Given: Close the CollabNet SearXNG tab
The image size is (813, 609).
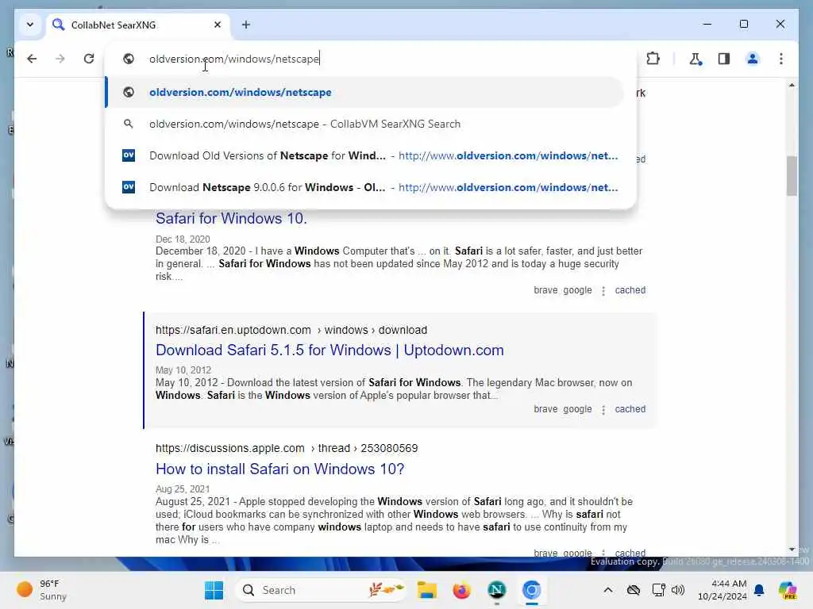Looking at the screenshot, I should pyautogui.click(x=218, y=25).
